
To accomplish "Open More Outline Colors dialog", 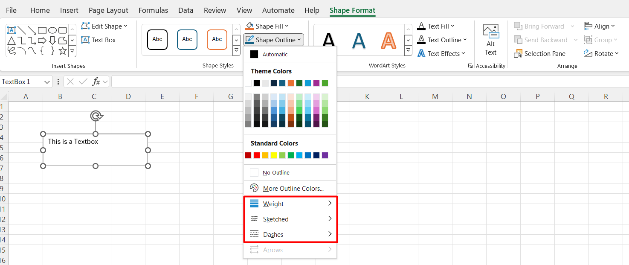I will coord(290,188).
